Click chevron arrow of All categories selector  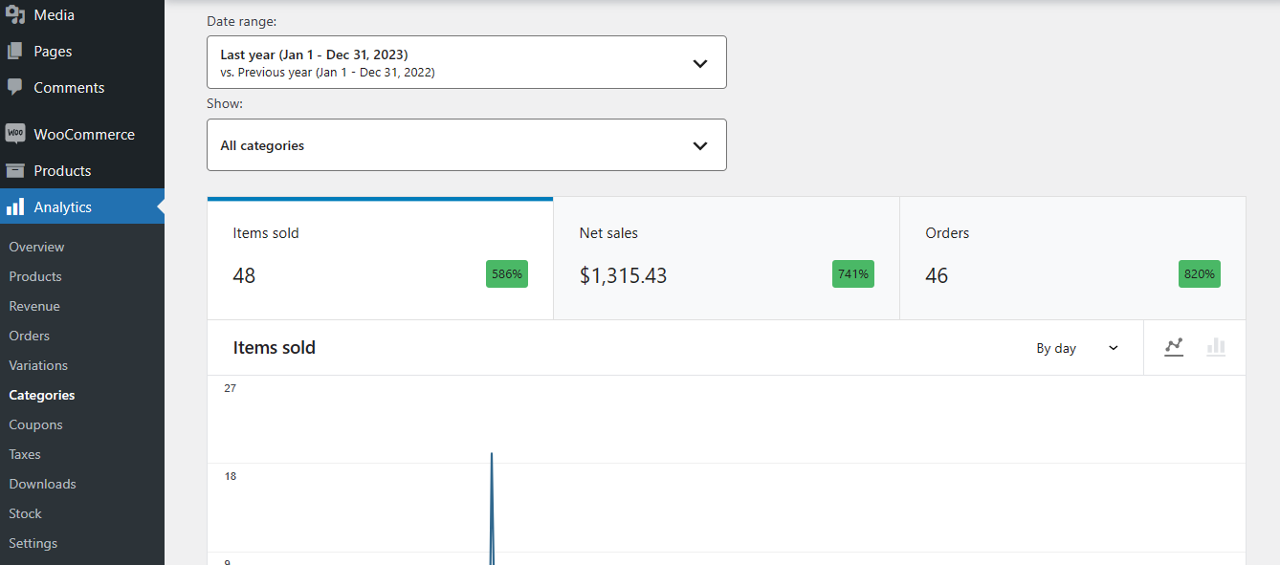point(700,146)
